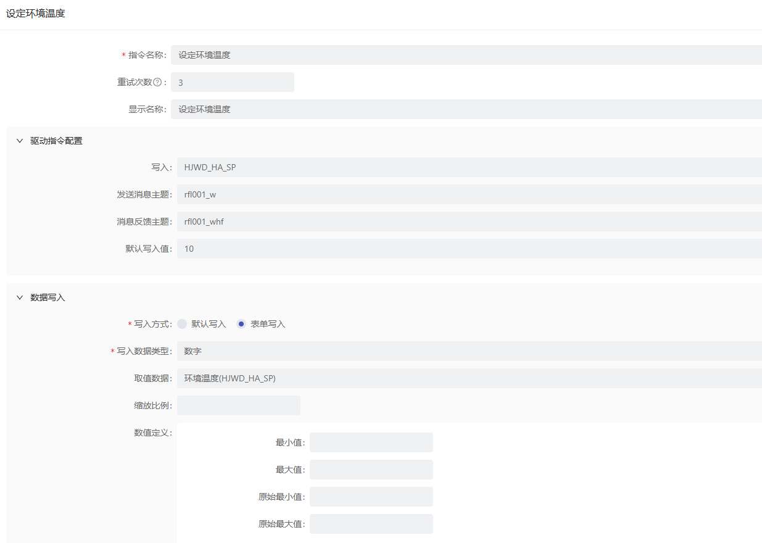Click the 驱动指令配置 section title

pos(56,141)
